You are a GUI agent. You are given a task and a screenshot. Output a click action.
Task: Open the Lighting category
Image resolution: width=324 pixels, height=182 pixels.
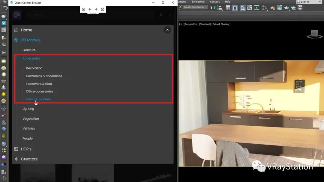click(x=28, y=109)
